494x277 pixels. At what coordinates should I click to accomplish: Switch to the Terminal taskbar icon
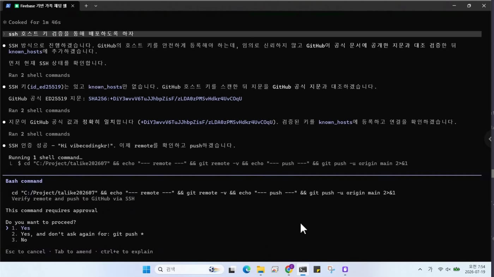coord(303,270)
